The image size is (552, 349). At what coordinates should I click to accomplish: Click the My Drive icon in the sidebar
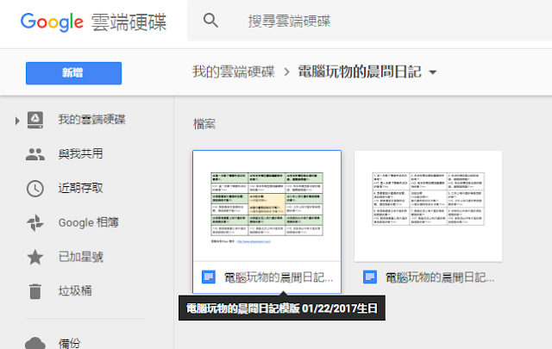pyautogui.click(x=35, y=120)
